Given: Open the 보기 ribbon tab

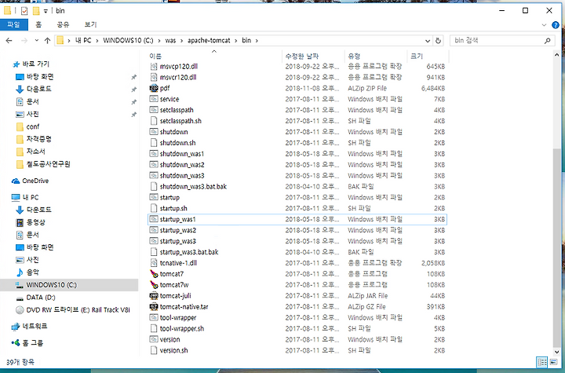Looking at the screenshot, I should pyautogui.click(x=90, y=24).
